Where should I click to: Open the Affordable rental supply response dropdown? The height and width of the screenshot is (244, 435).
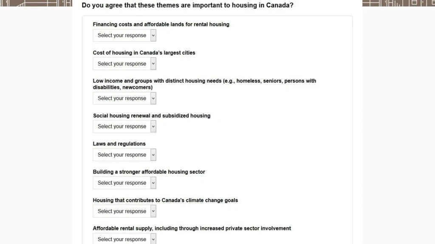[124, 239]
